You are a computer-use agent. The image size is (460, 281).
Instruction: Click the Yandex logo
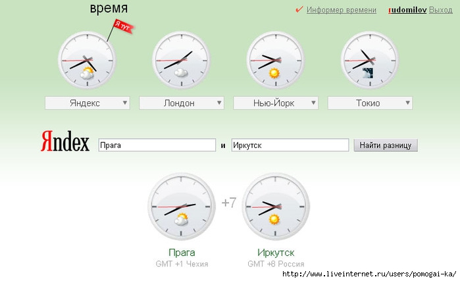65,141
